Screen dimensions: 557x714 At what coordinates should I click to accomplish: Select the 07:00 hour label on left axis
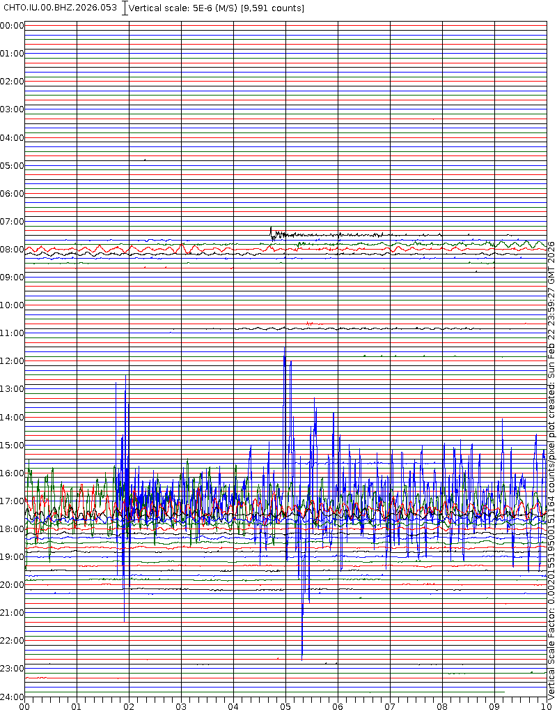tap(12, 221)
